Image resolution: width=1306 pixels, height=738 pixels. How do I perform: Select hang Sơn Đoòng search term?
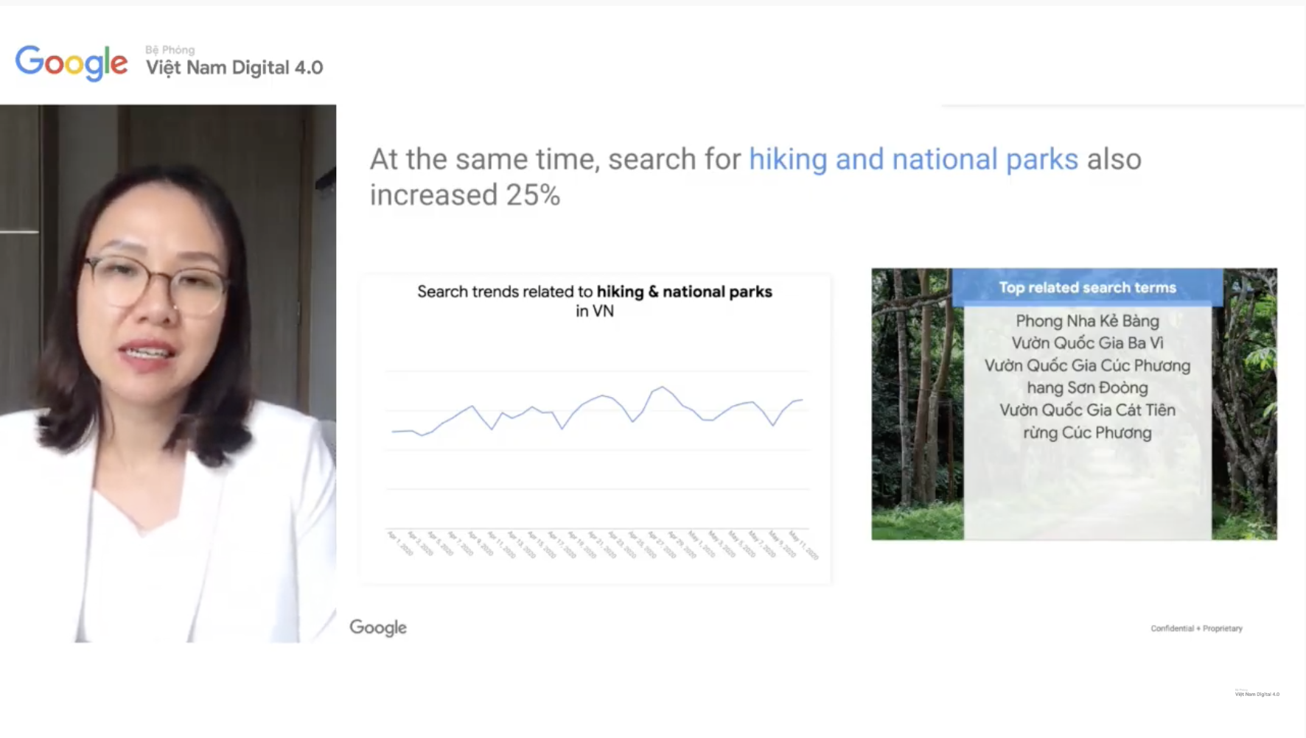coord(1087,387)
